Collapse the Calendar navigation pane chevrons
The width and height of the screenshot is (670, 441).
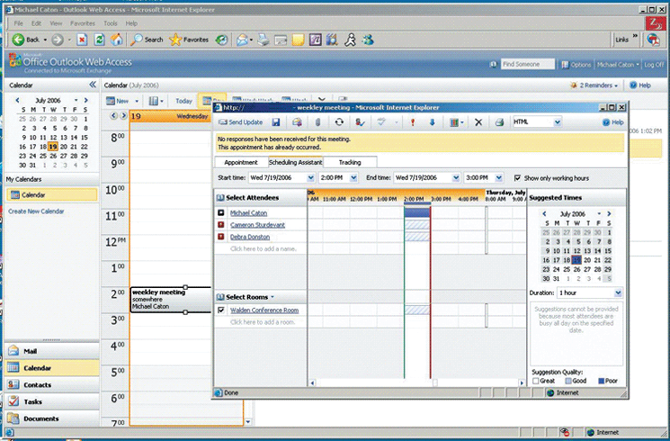[93, 85]
